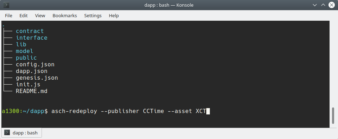Click the 'init.js' file name
338x139 pixels.
click(28, 85)
